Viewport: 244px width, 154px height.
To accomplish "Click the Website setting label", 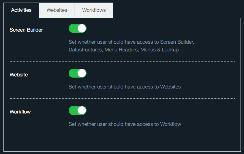I will [x=19, y=75].
